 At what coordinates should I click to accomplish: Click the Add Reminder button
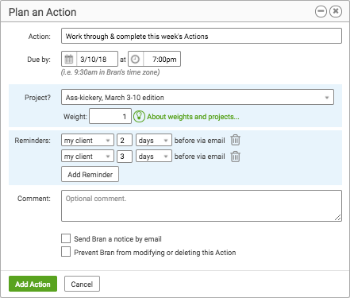click(90, 174)
